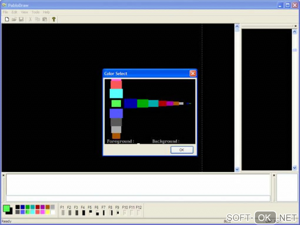The width and height of the screenshot is (300, 225).
Task: Close the bottom-right user list panel
Action: 274,175
